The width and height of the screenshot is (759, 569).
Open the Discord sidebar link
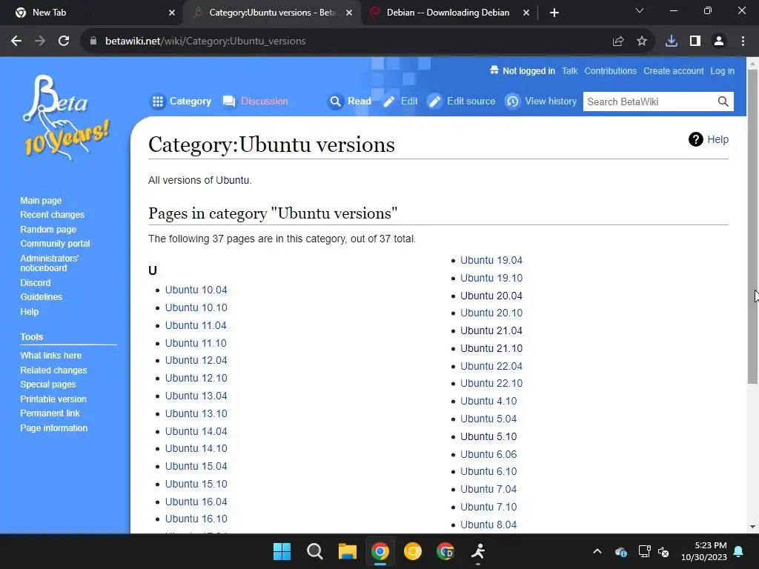(35, 282)
